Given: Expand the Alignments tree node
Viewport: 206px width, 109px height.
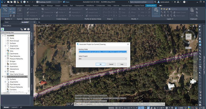Looking at the screenshot, I should tap(5, 46).
